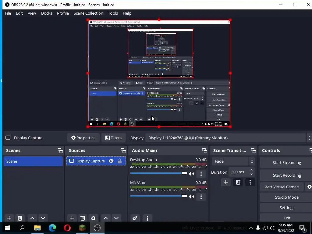Viewport: 312px width, 234px height.
Task: Open the View menu
Action: [x=32, y=13]
